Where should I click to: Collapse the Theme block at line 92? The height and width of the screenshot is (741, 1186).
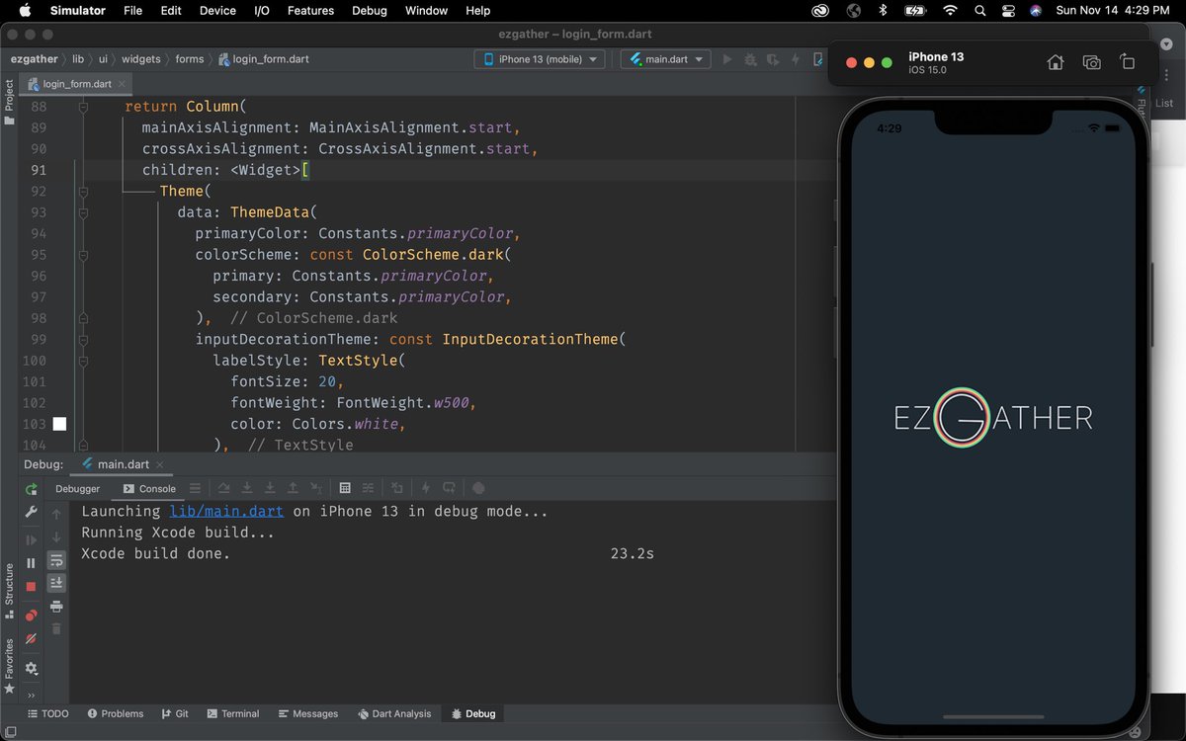(83, 192)
